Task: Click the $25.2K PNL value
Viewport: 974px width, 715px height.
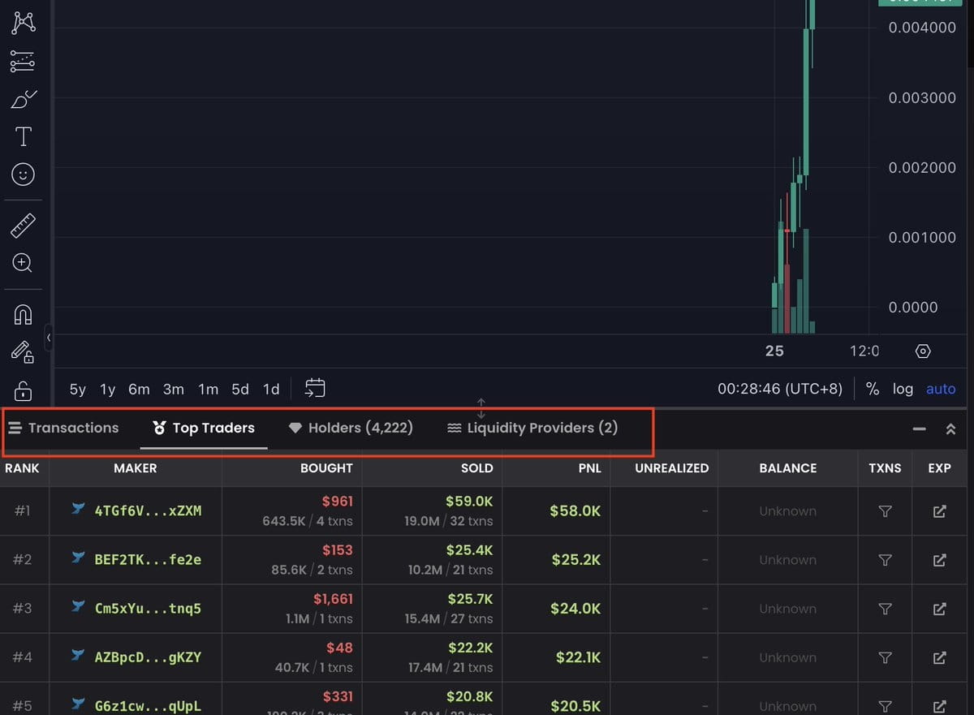Action: tap(575, 560)
